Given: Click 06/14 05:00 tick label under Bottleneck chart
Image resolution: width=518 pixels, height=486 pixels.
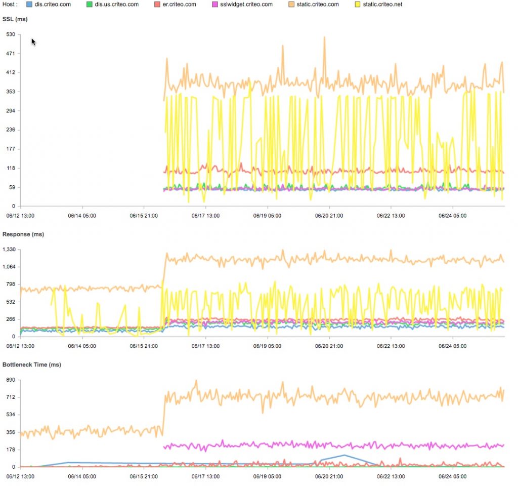Looking at the screenshot, I should pyautogui.click(x=82, y=477).
